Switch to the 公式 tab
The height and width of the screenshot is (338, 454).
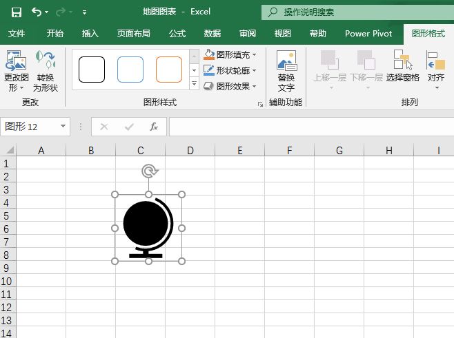click(x=177, y=34)
